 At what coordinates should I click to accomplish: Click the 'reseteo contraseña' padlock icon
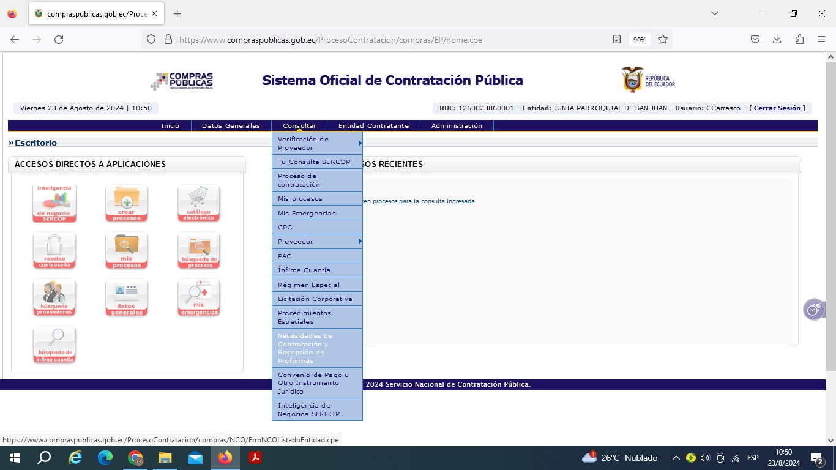[x=54, y=250]
